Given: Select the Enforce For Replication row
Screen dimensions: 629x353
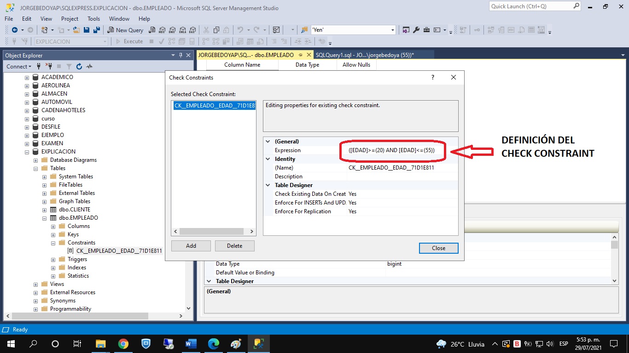Looking at the screenshot, I should [x=361, y=211].
